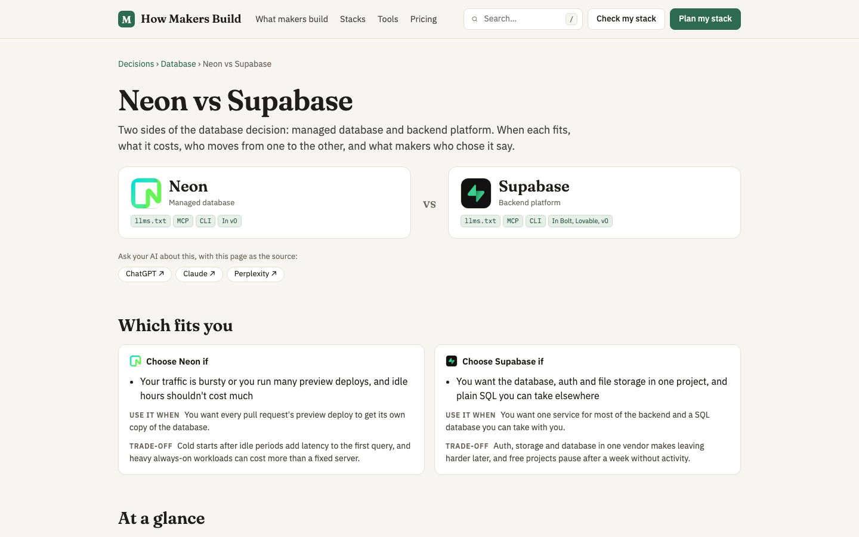The height and width of the screenshot is (537, 859).
Task: Ask Perplexity about this page
Action: pyautogui.click(x=255, y=274)
